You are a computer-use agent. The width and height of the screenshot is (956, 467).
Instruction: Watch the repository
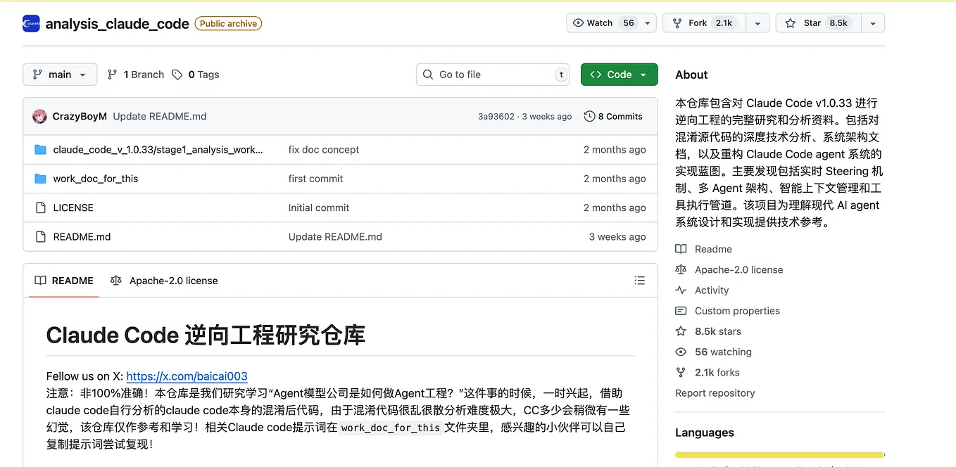coord(602,23)
